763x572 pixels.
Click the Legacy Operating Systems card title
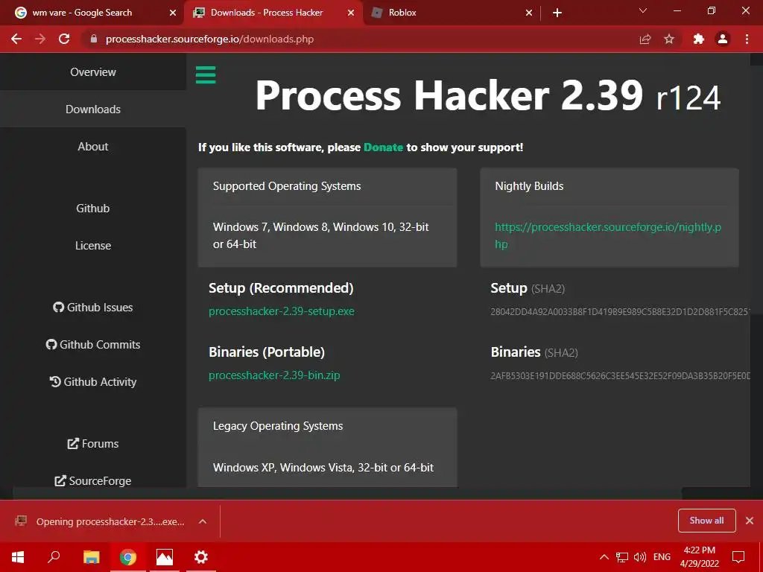[278, 425]
